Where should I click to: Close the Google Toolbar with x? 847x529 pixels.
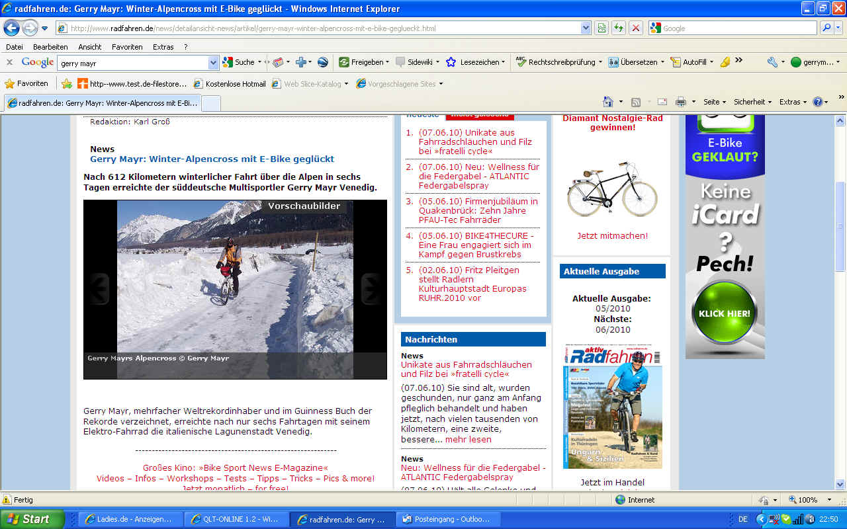[9, 62]
